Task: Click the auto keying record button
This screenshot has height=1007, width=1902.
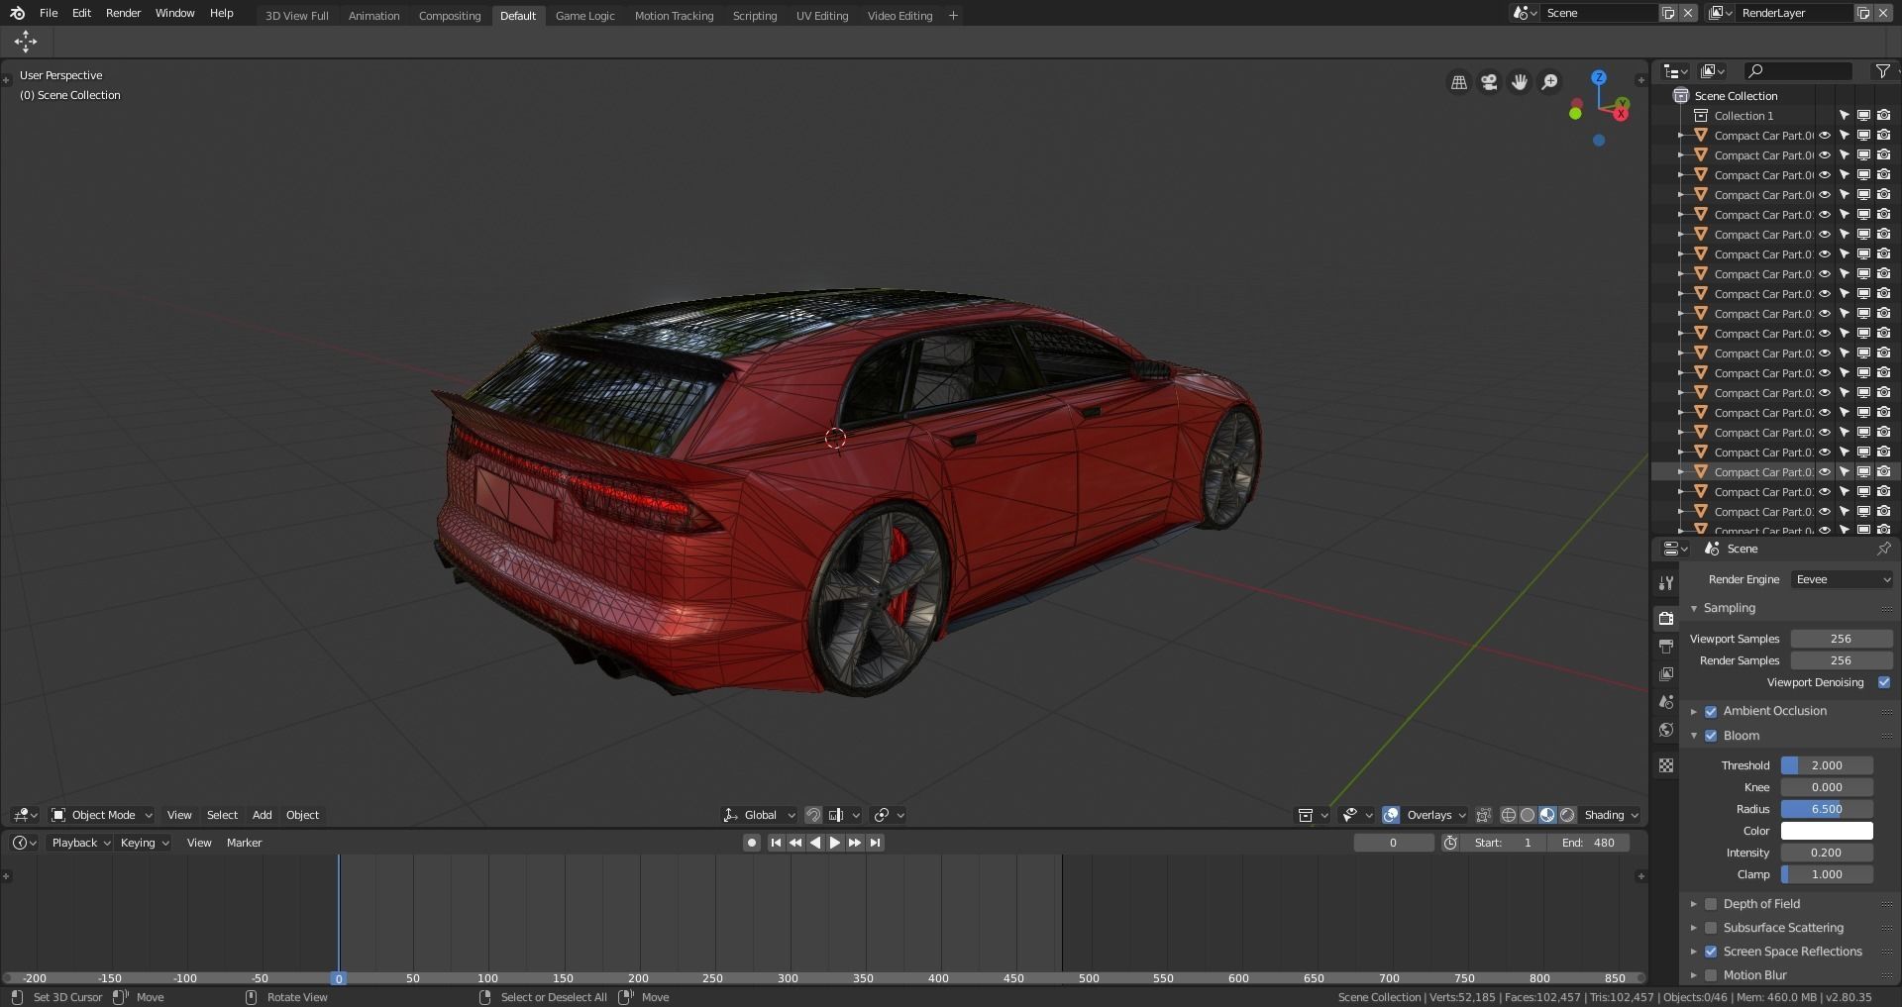Action: coord(752,843)
